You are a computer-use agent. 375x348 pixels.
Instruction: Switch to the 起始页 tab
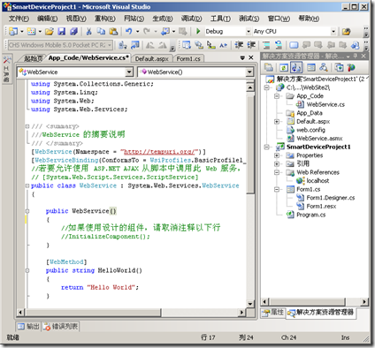(33, 58)
